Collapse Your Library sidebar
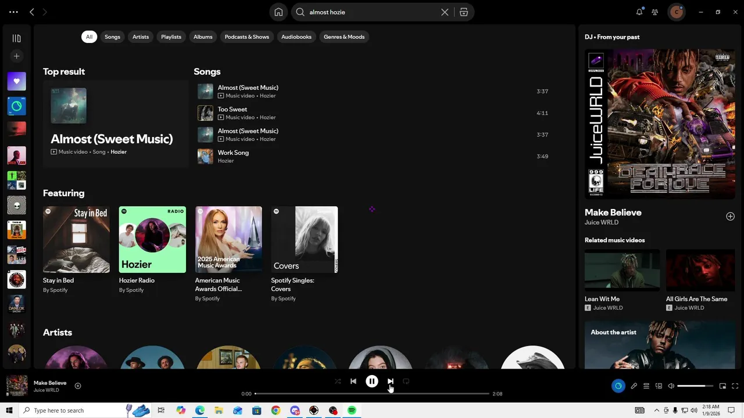 pyautogui.click(x=16, y=38)
